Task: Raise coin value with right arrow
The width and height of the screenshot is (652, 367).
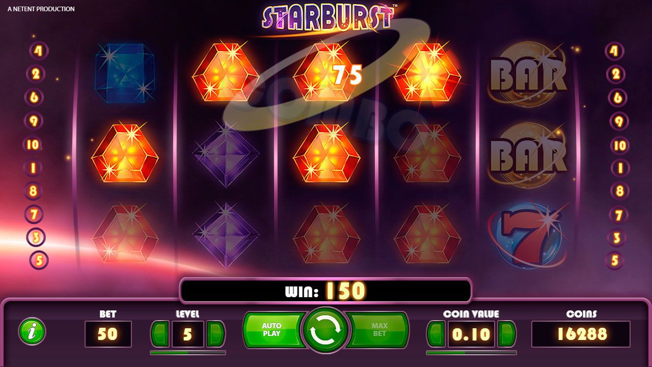Action: (507, 334)
